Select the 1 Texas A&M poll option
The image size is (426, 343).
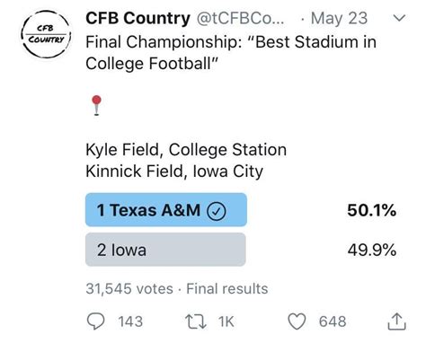pos(166,210)
